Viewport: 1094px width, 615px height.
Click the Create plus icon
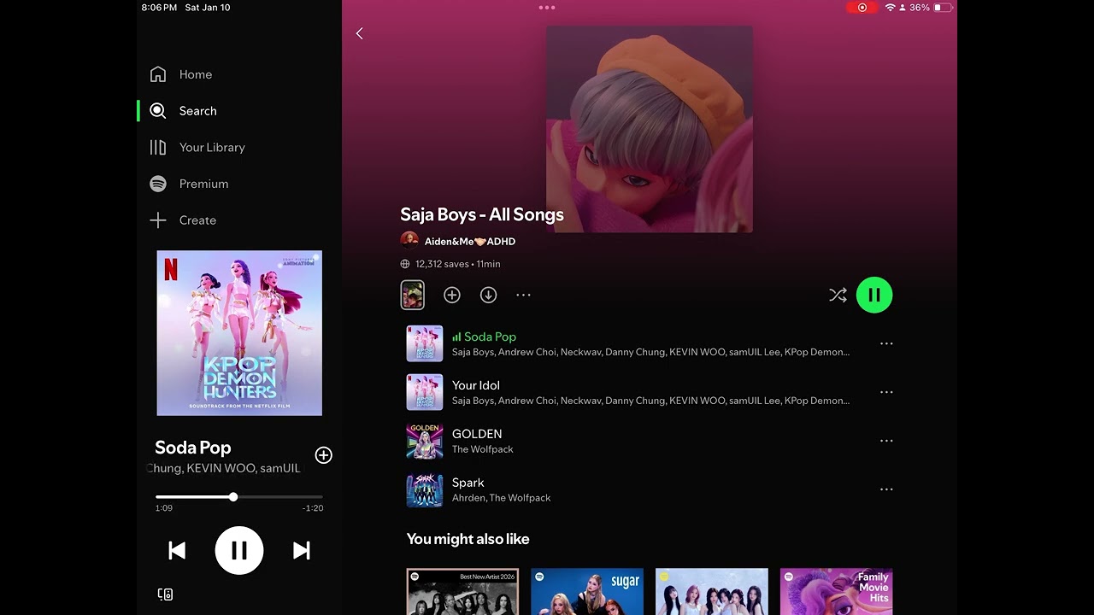(158, 220)
